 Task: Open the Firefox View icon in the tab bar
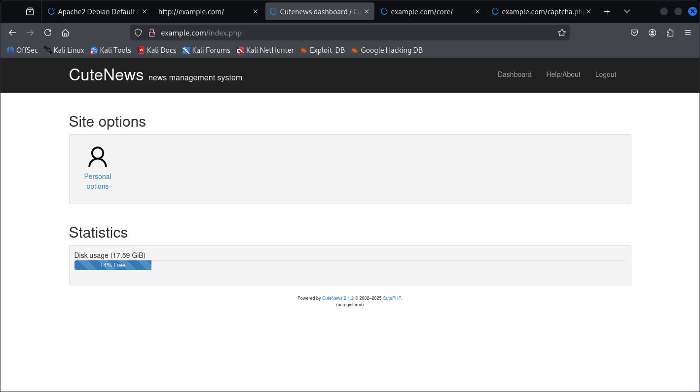(30, 11)
